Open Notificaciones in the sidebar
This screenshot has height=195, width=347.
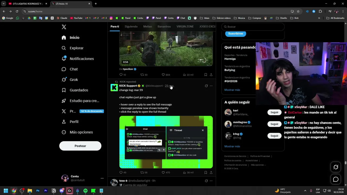(x=78, y=58)
